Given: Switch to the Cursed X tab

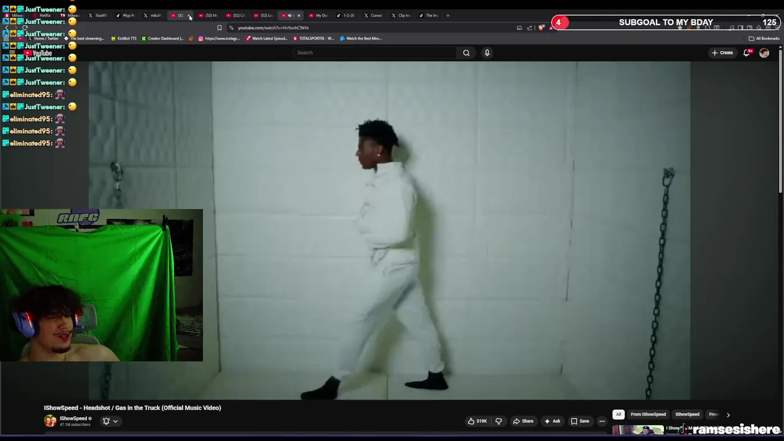Looking at the screenshot, I should [374, 15].
